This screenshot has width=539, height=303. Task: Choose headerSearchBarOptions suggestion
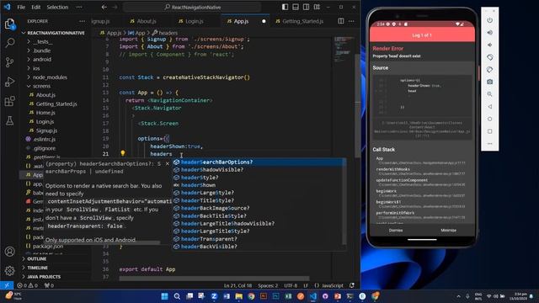tap(258, 162)
